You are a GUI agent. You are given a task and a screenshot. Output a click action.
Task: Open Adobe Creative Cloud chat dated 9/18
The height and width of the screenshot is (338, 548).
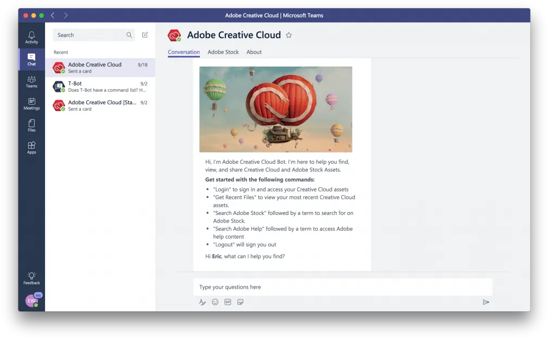tap(100, 68)
